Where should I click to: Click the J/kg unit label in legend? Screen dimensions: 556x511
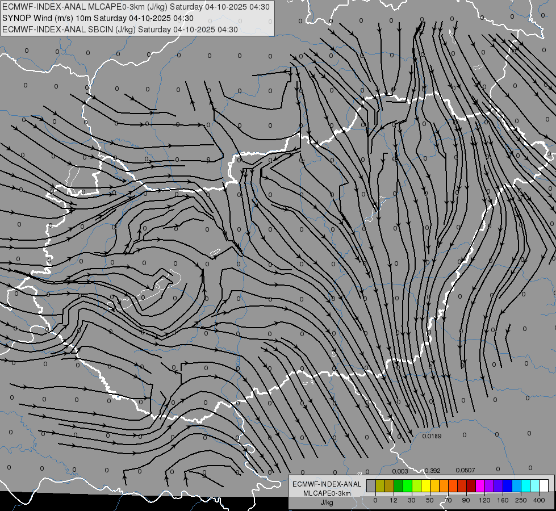point(327,503)
